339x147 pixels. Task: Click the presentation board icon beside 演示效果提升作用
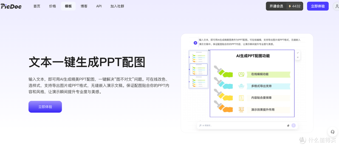click(241, 110)
